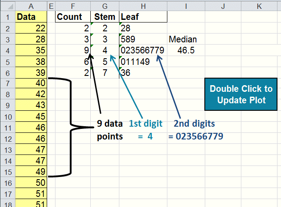
Task: Click the '1st digit' annotation text
Action: [145, 124]
